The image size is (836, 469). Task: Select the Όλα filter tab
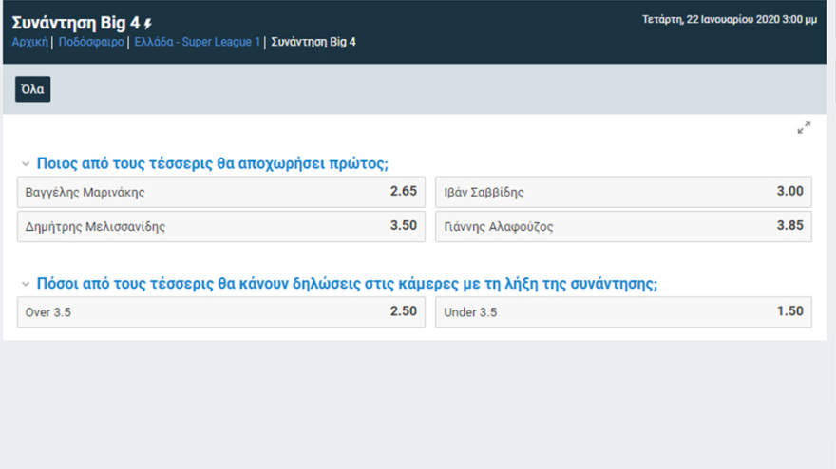pyautogui.click(x=32, y=89)
